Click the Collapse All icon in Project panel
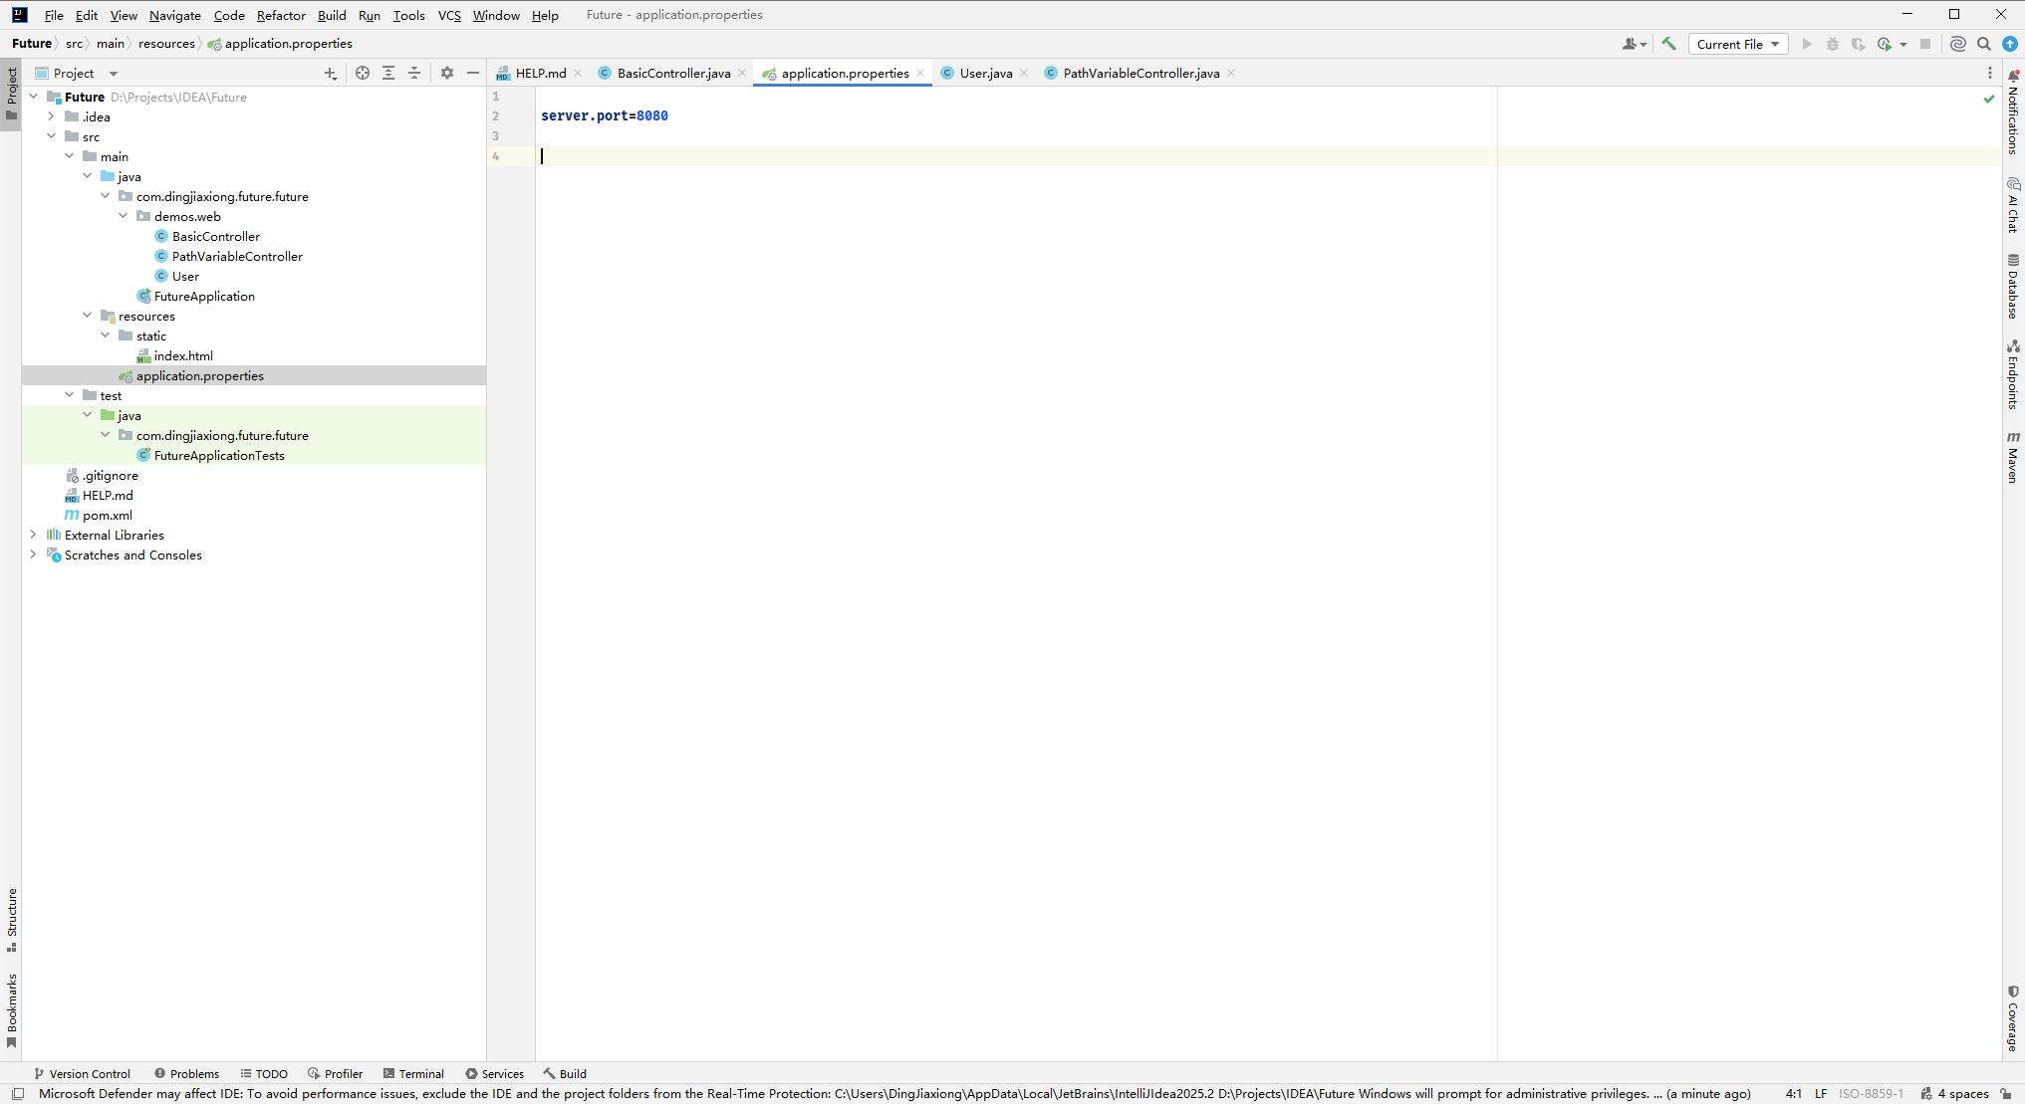Image resolution: width=2025 pixels, height=1104 pixels. 414,73
